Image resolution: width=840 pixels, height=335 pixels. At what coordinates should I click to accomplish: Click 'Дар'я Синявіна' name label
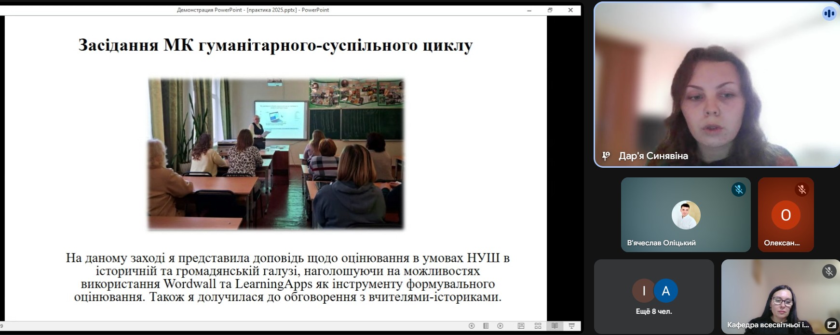click(653, 156)
